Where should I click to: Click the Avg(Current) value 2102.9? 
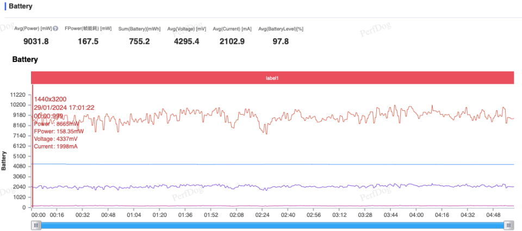[232, 42]
